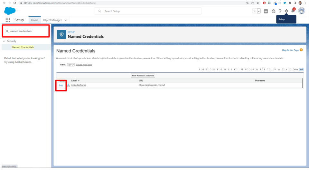309x174 pixels.
Task: Go forward with browser forward arrow
Action: coord(9,3)
